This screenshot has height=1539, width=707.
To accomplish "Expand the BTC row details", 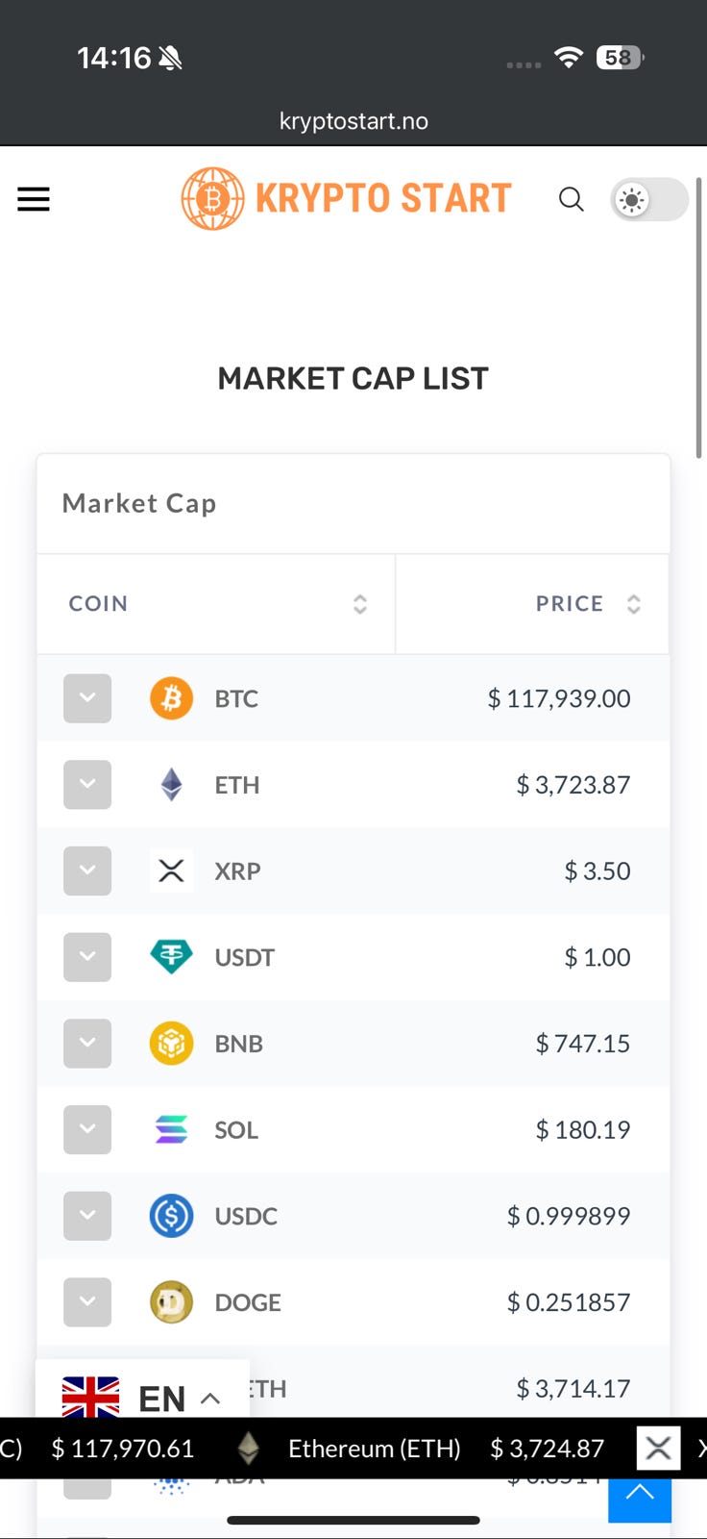I will [x=87, y=698].
